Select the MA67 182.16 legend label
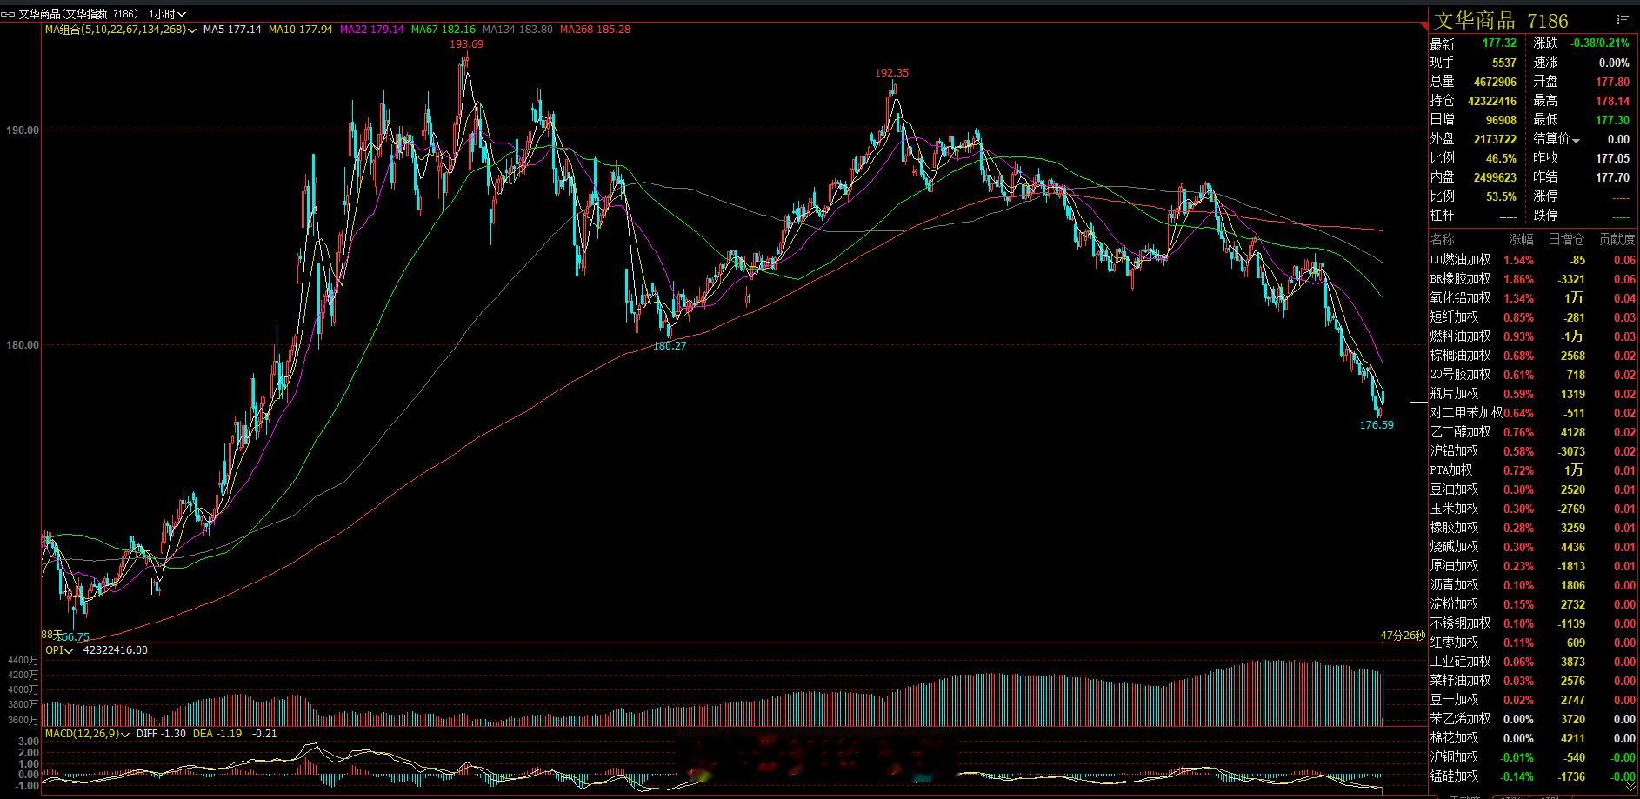The height and width of the screenshot is (799, 1640). click(443, 30)
